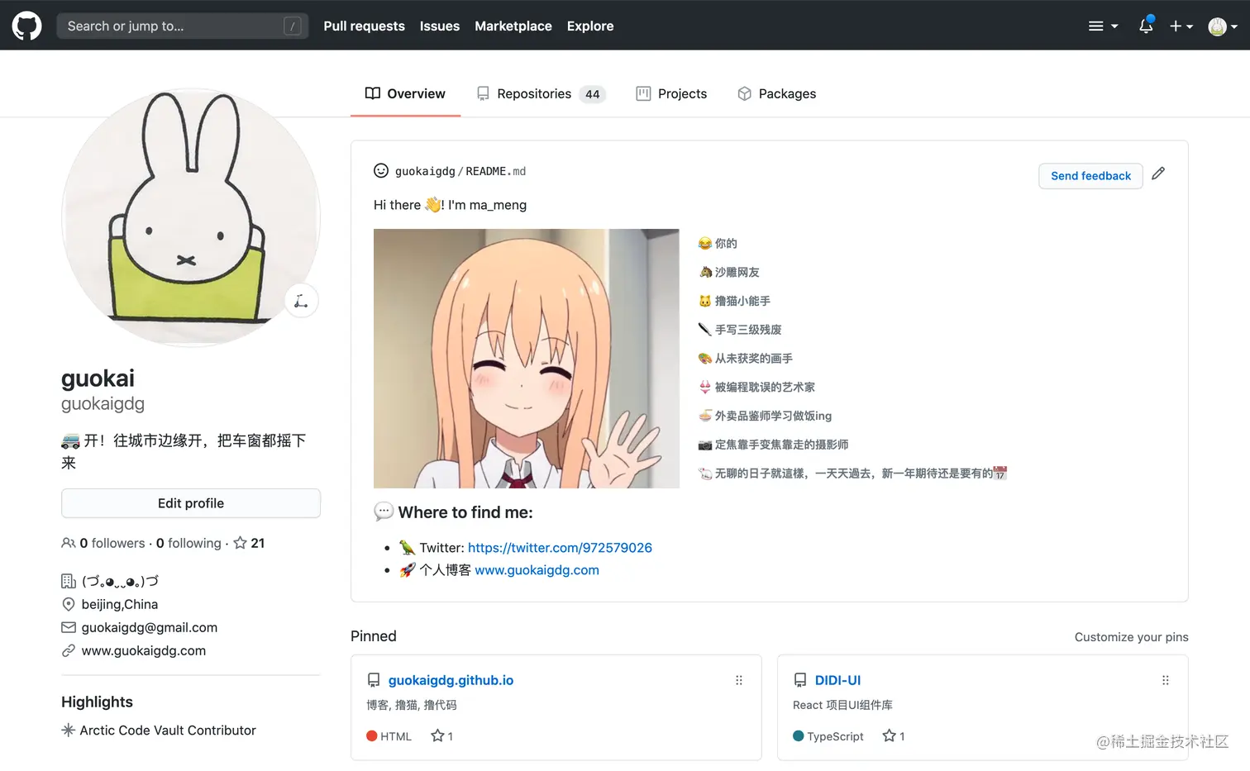
Task: Open Pull requests in the header
Action: (x=364, y=26)
